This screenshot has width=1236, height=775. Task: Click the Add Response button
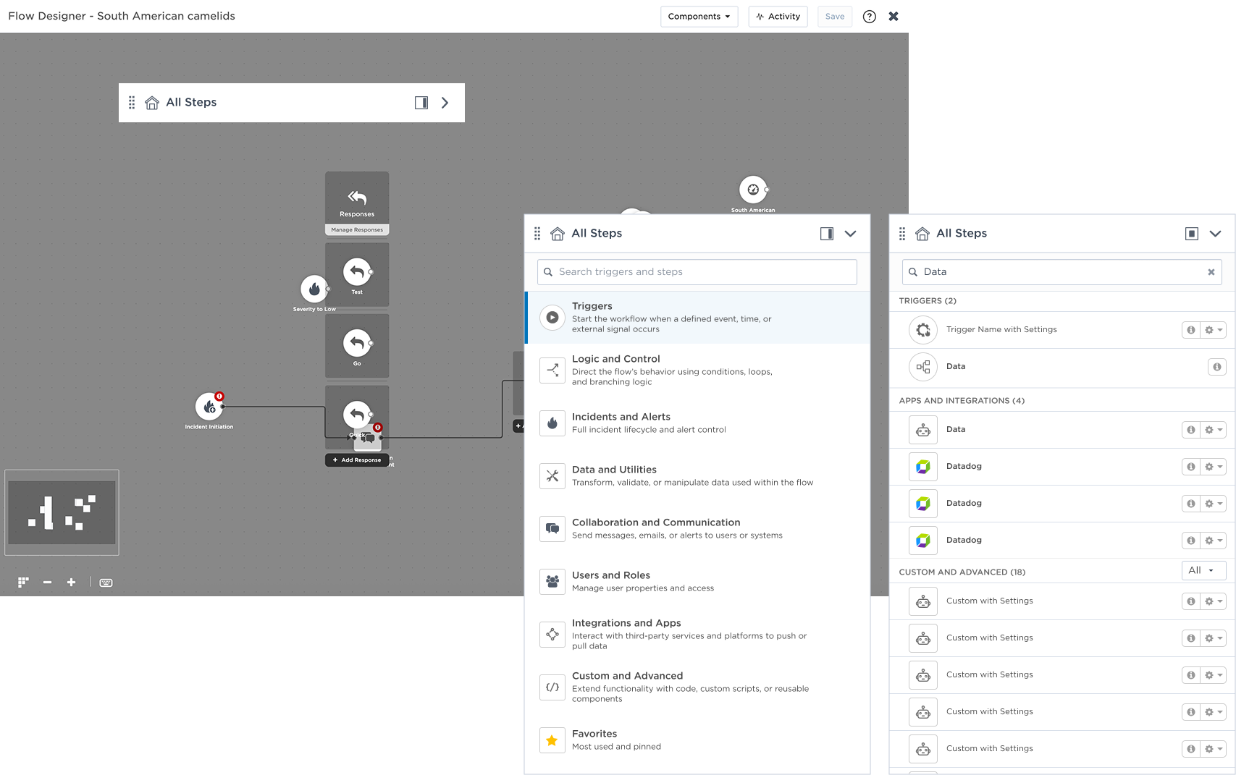[357, 460]
